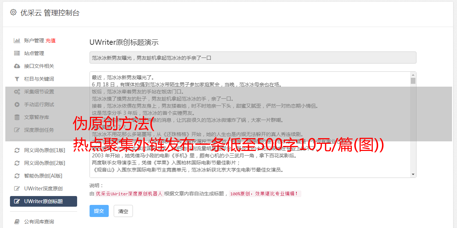Viewport: 457px width, 228px height.
Task: Click the 清空 button
Action: (123, 211)
